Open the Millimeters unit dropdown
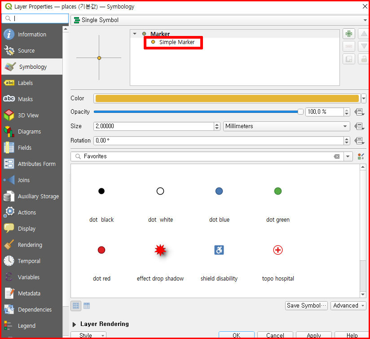This screenshot has width=370, height=339. pos(286,126)
